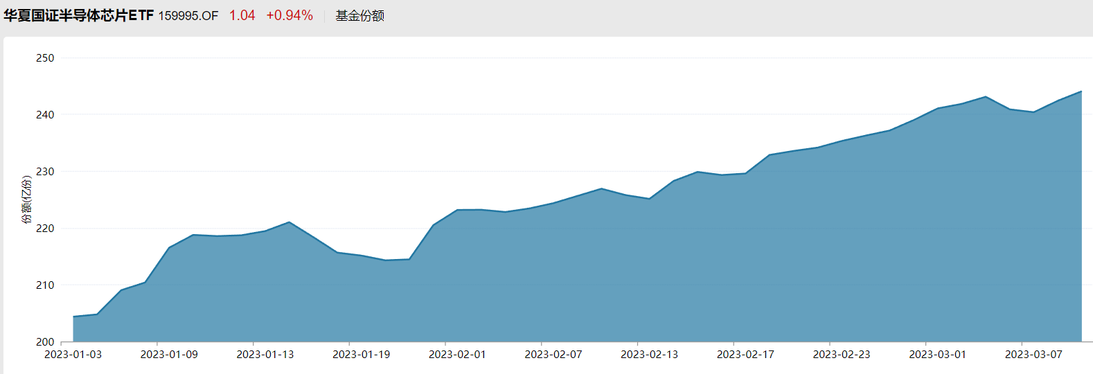The width and height of the screenshot is (1093, 374).
Task: Click y-axis label 220
Action: (45, 229)
